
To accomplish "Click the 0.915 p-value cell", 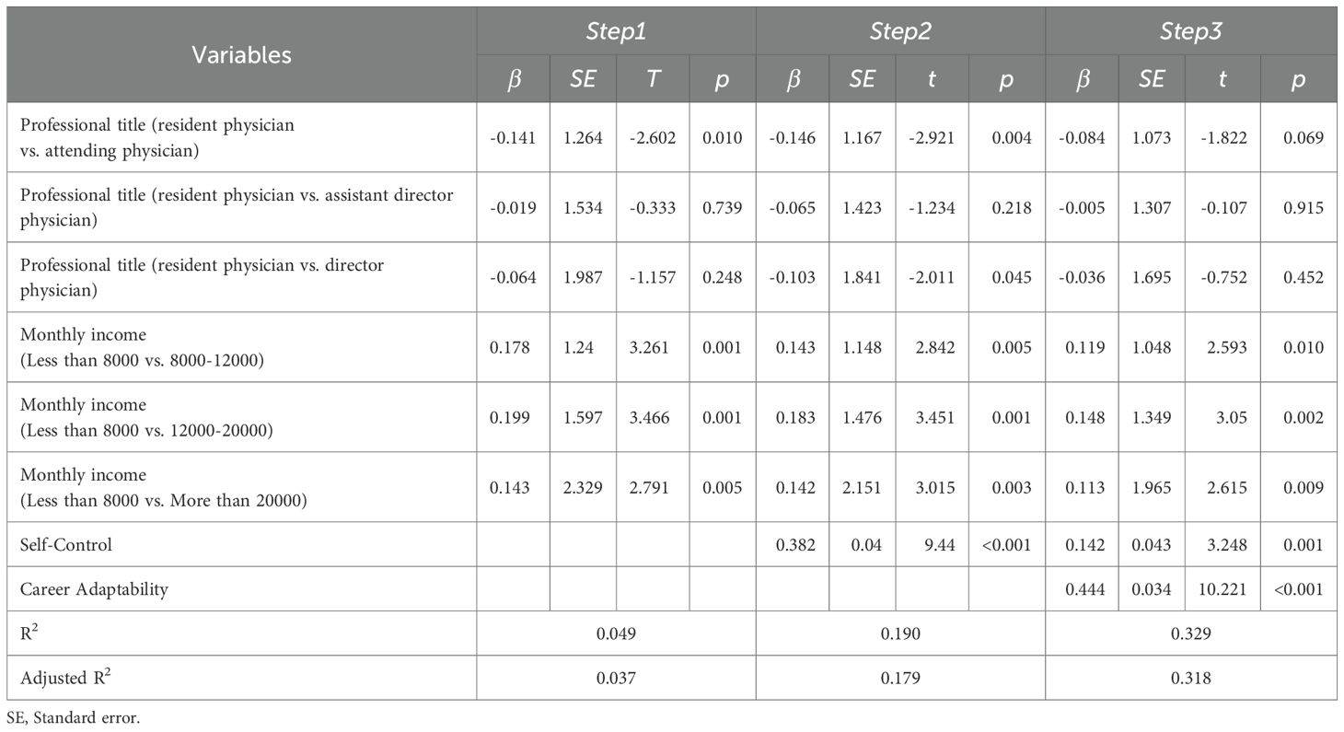I will (x=1298, y=209).
